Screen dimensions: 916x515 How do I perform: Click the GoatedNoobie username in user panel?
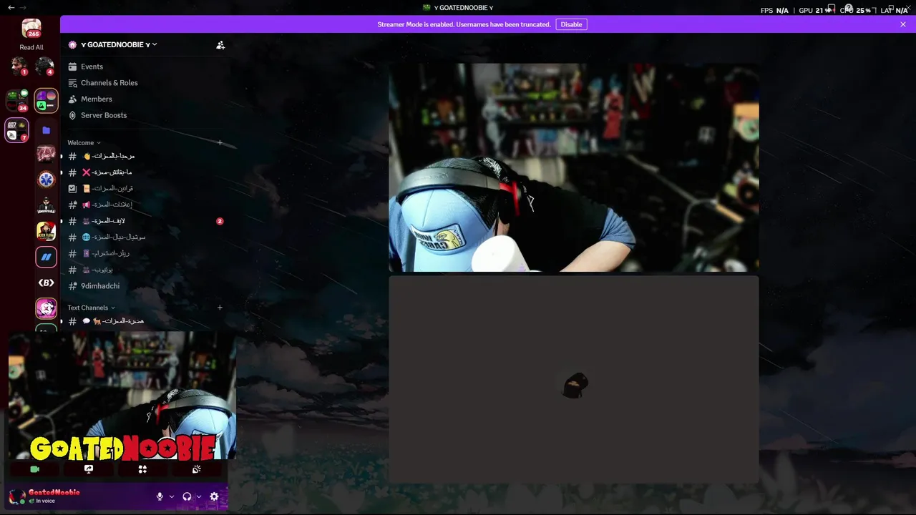54,492
